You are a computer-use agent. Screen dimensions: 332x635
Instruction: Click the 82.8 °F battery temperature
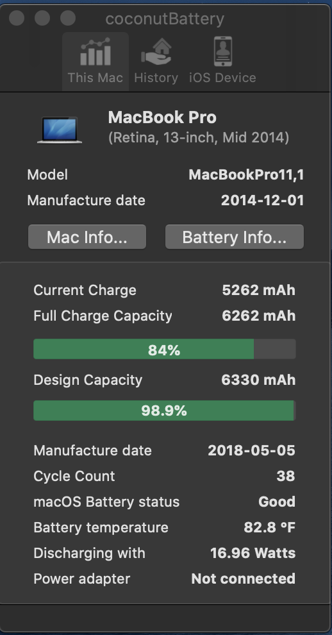tap(270, 528)
